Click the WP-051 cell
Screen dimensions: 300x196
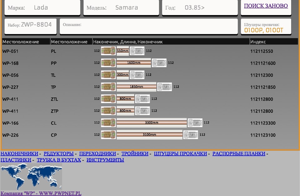pos(10,51)
